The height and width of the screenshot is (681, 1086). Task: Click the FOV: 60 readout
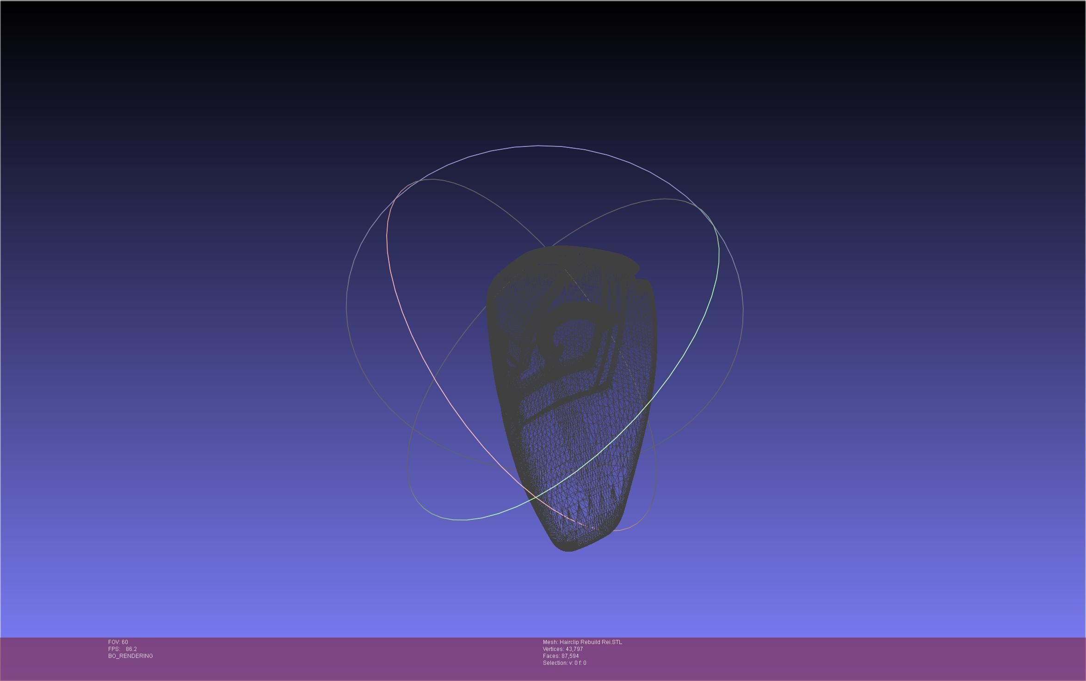click(118, 642)
